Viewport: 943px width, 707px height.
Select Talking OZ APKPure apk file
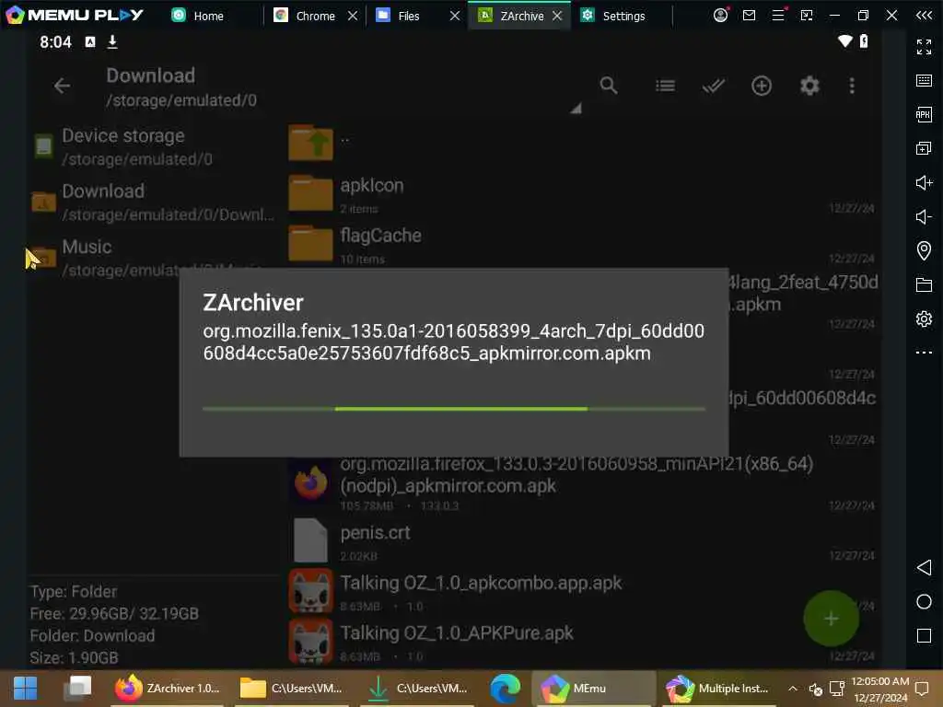tap(580, 642)
